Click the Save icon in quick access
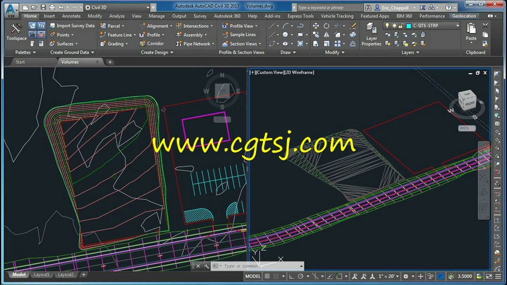Screen dimensions: 507x285 [x=43, y=7]
